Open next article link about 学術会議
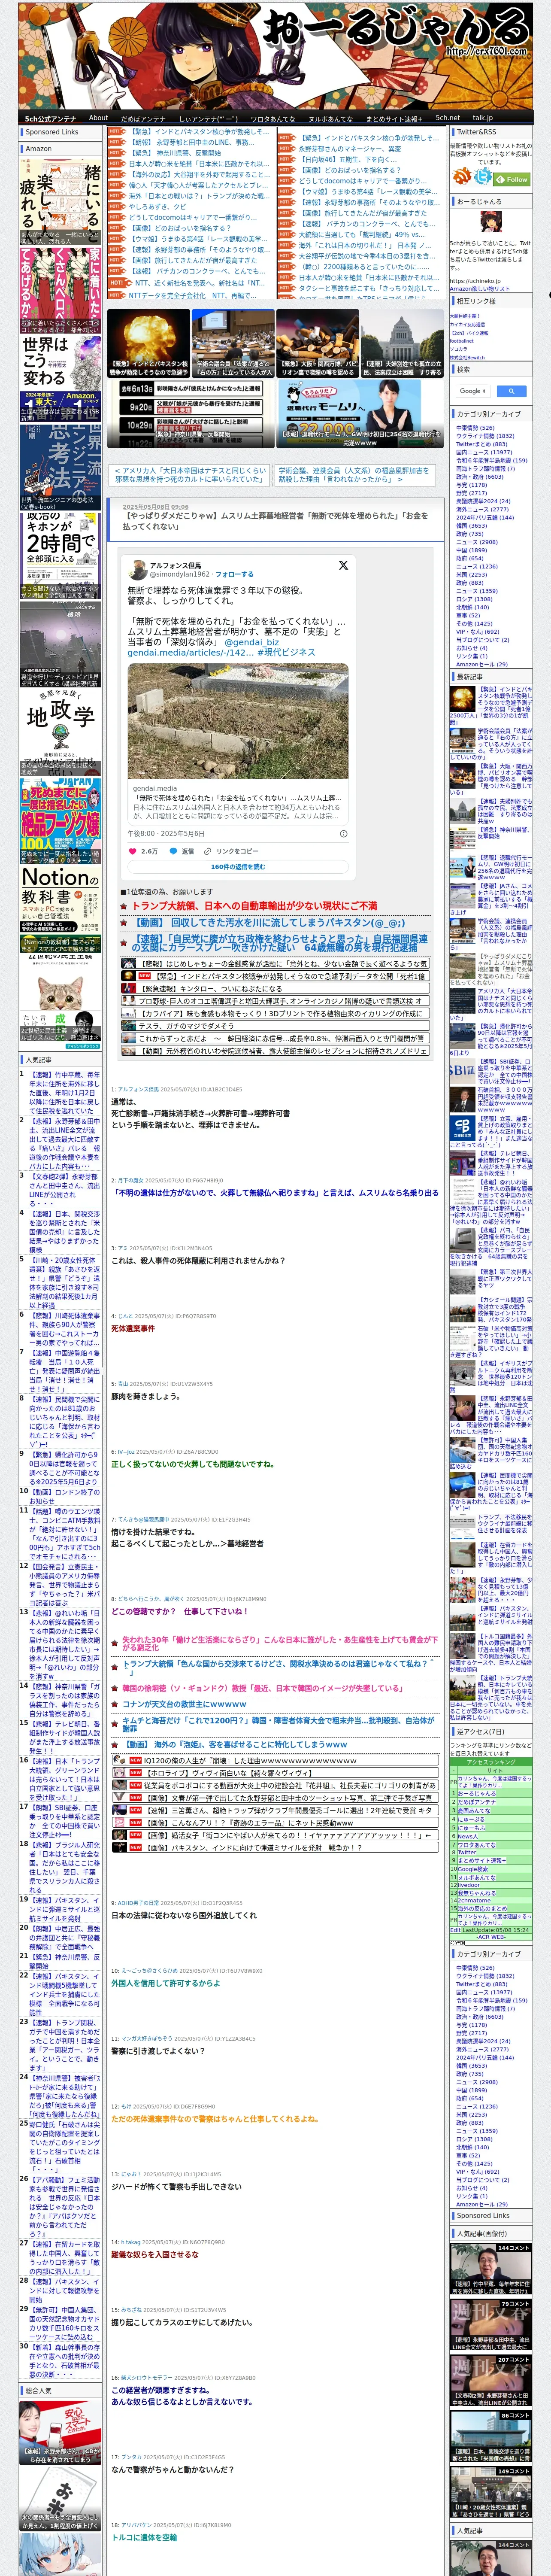The image size is (551, 2576). pos(354,475)
